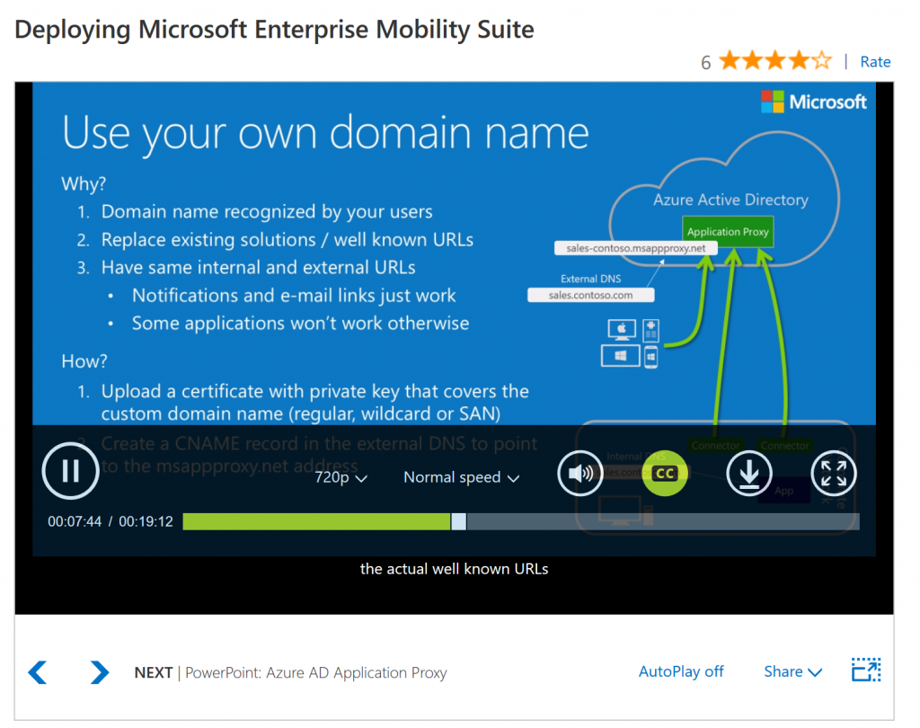Click the green played progress bar
Screen dimensions: 920x728
click(317, 521)
